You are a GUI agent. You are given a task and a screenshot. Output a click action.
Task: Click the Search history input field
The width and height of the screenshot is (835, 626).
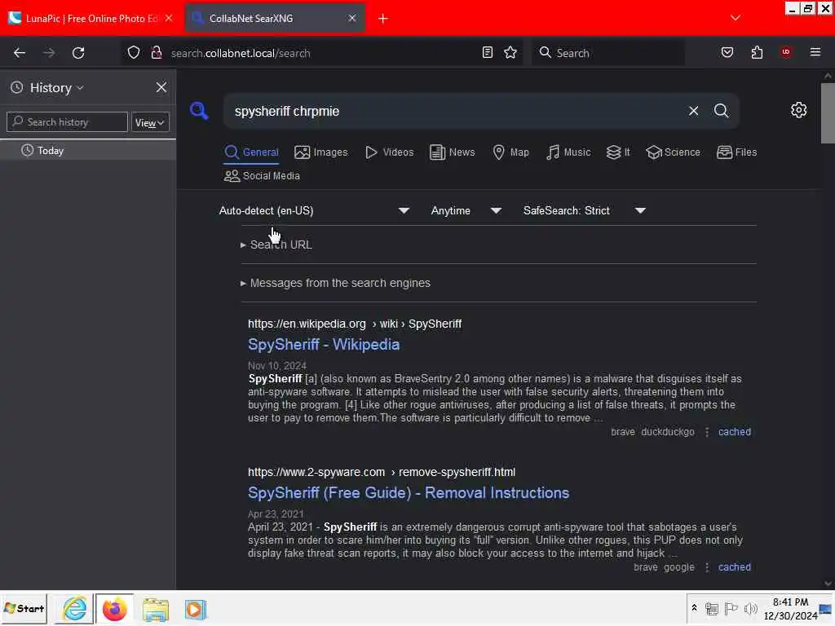(x=67, y=122)
